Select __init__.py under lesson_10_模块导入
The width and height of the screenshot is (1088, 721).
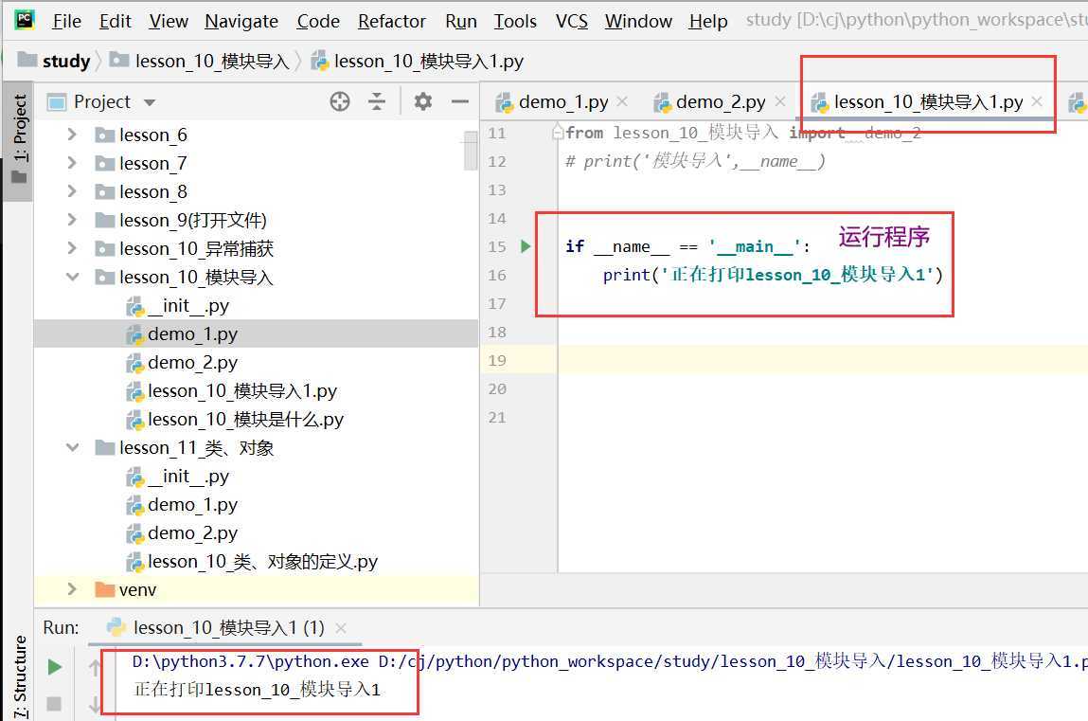point(178,305)
